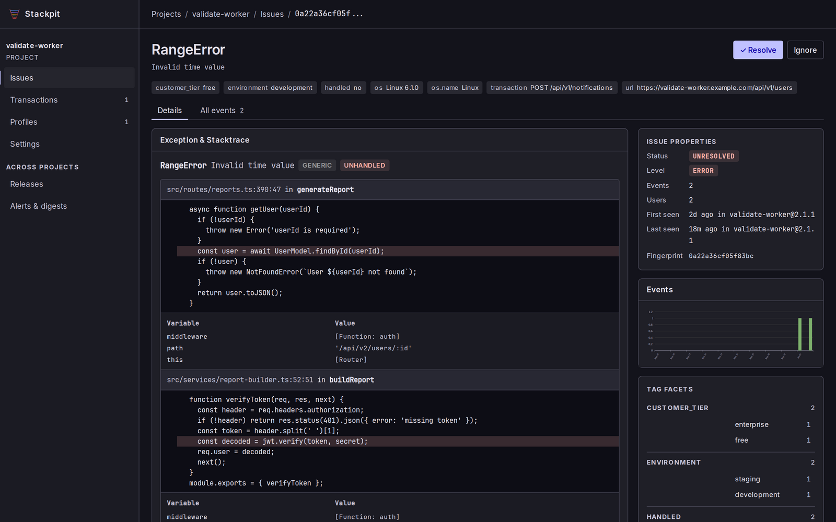Image resolution: width=836 pixels, height=522 pixels.
Task: Click the transaction POST notifications tag
Action: click(x=552, y=88)
